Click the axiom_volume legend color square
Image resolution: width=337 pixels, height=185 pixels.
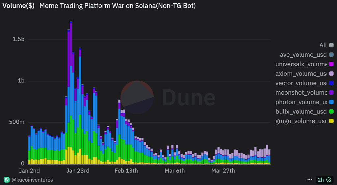[331, 74]
